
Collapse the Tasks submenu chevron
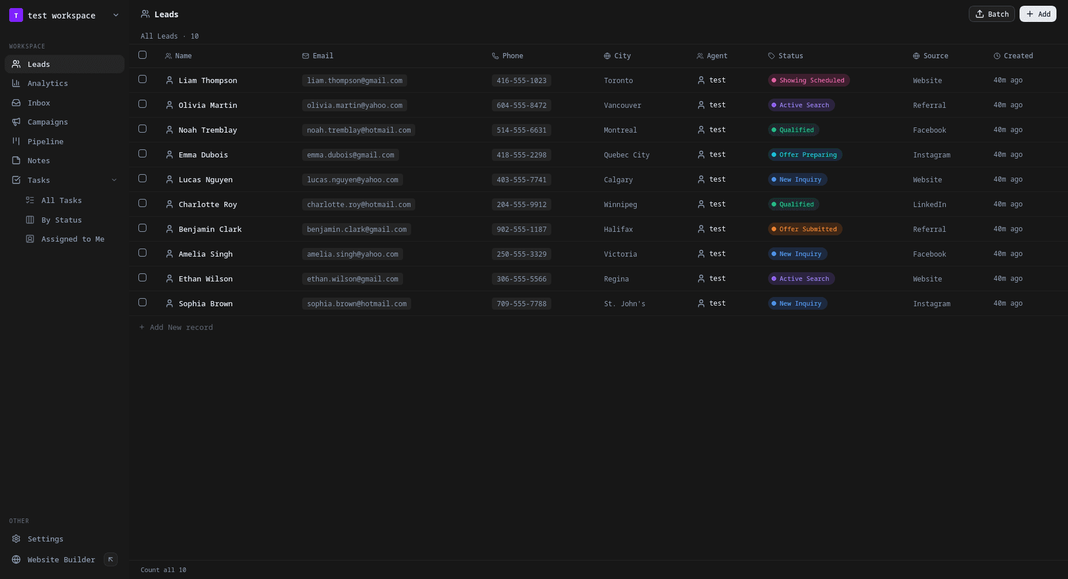point(114,180)
